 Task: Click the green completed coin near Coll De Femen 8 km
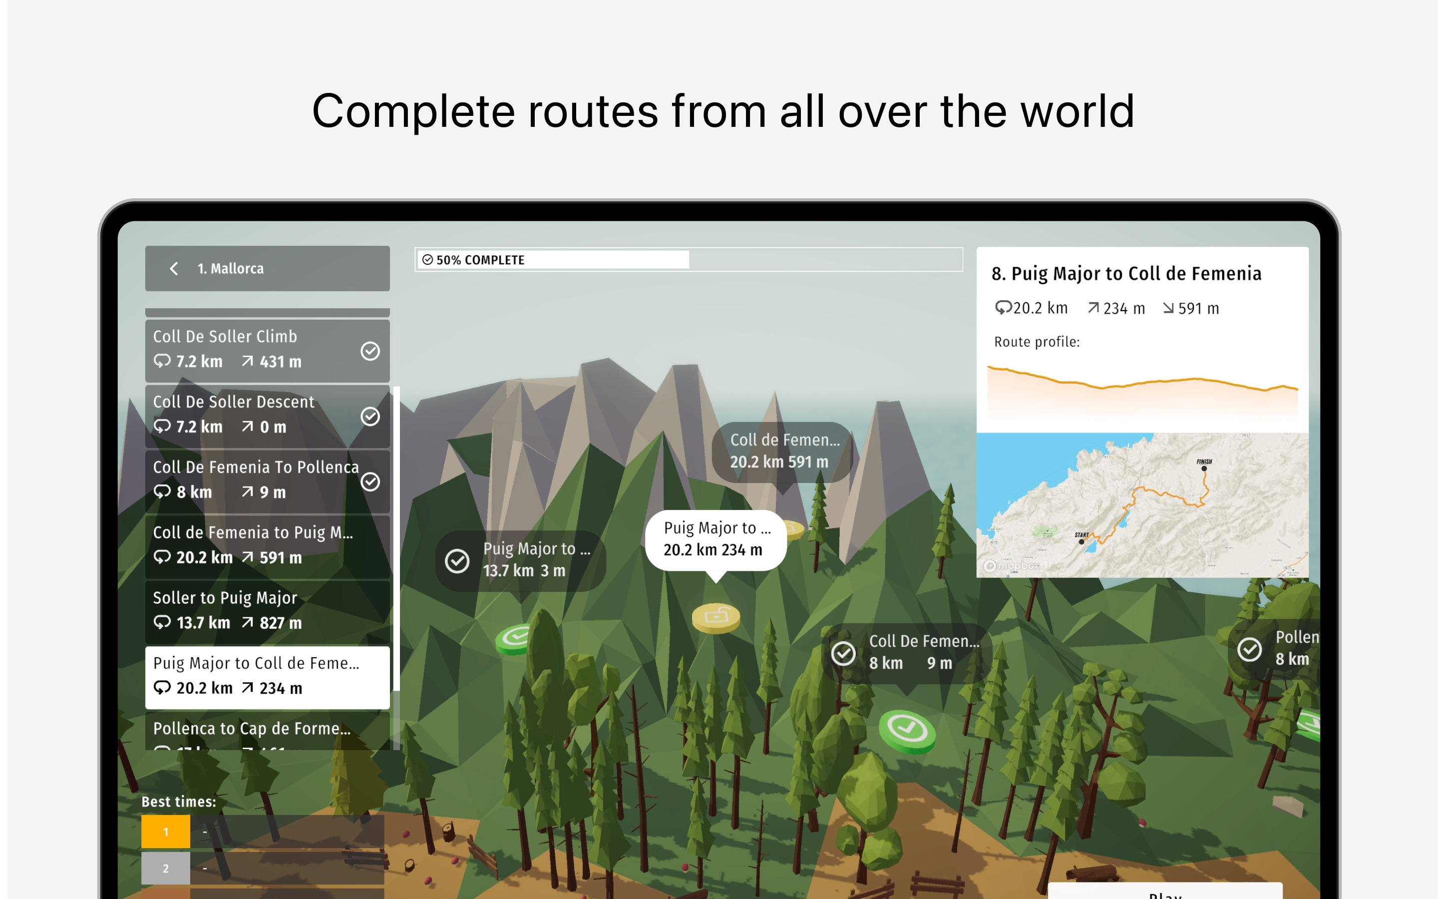pyautogui.click(x=907, y=731)
